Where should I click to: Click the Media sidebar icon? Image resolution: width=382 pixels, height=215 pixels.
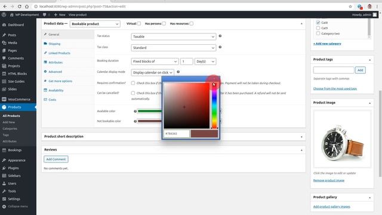[4, 42]
